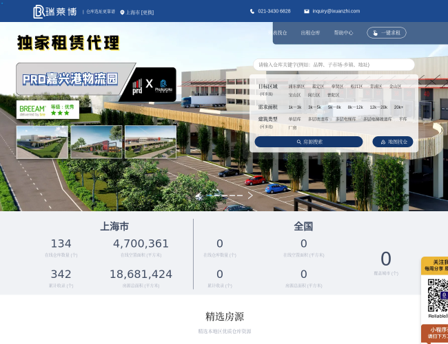Choose the 20k+ area range
Image resolution: width=448 pixels, height=344 pixels.
tap(398, 107)
